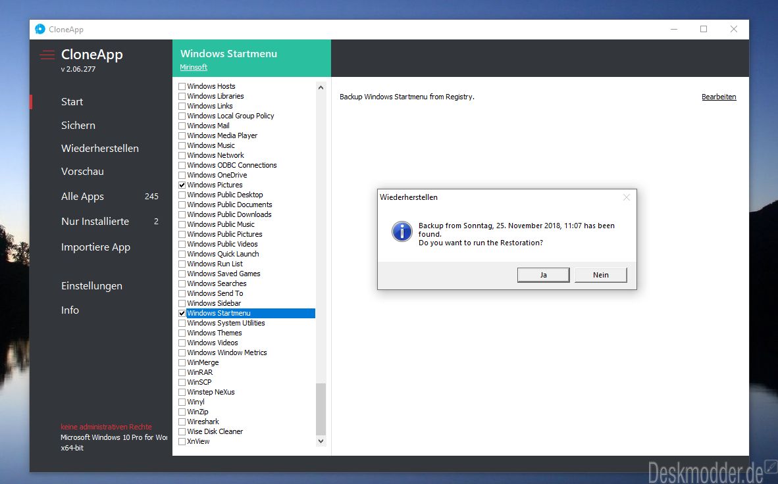Screen dimensions: 778x484
Task: Check the Windows Themes checkbox
Action: (182, 333)
